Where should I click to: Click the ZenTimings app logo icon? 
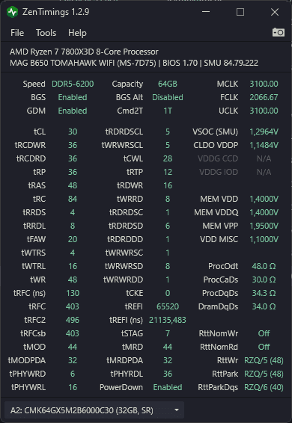(x=13, y=12)
